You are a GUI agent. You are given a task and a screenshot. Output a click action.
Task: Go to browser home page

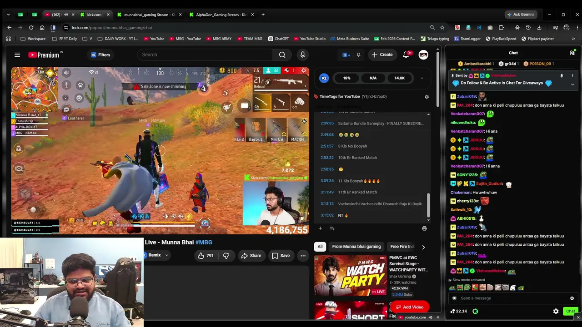[x=42, y=28]
